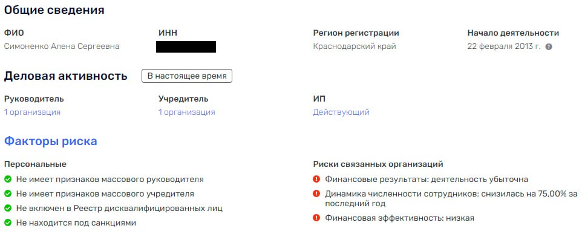Open '1 организация' link under Руководитель
This screenshot has width=582, height=234.
pyautogui.click(x=32, y=112)
